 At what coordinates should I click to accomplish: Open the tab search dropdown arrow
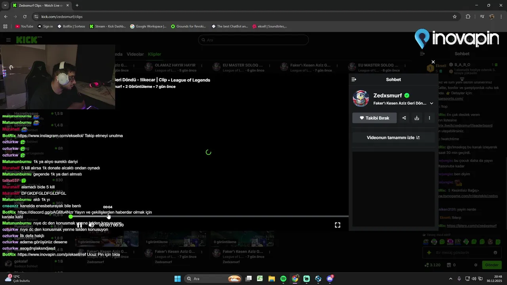point(5,6)
